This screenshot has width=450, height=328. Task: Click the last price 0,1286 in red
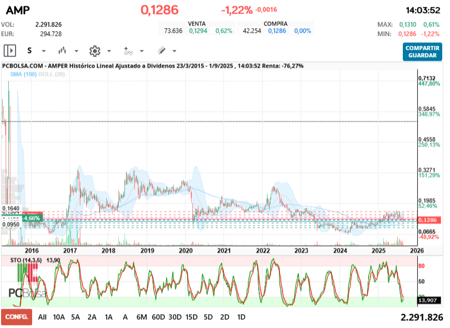pyautogui.click(x=160, y=10)
